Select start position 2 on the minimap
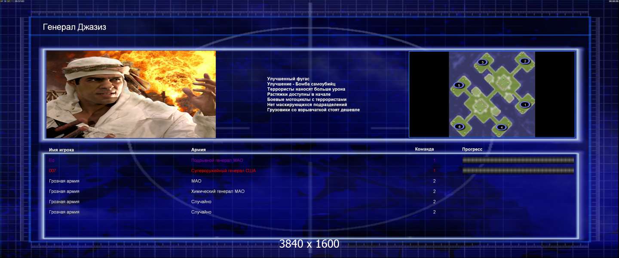Screen dimensions: 619x258 [524, 61]
